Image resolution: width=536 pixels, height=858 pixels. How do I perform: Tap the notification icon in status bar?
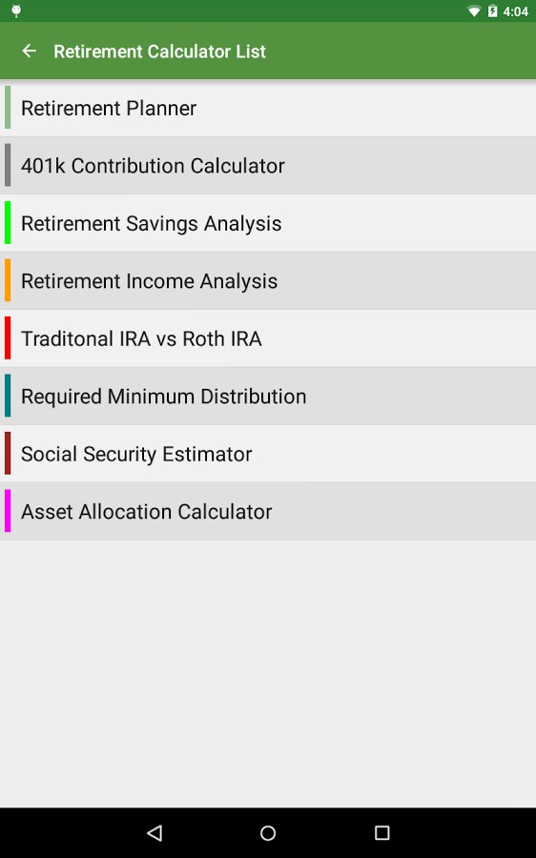pos(16,10)
